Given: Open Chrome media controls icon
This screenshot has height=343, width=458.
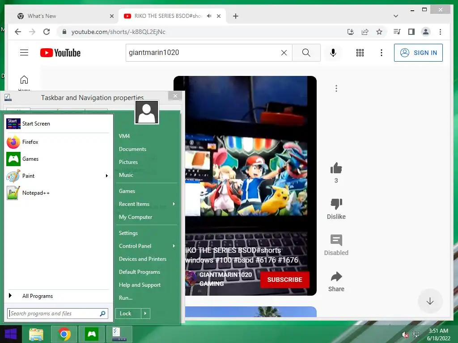Looking at the screenshot, I should (397, 32).
